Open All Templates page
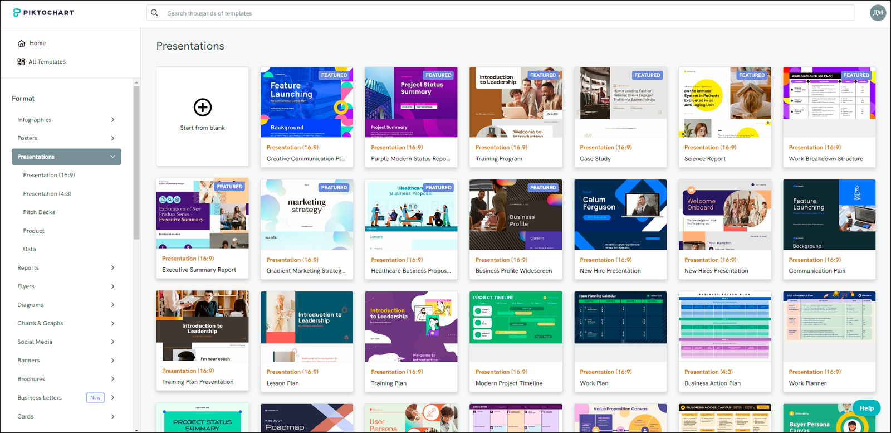Screen dimensions: 891x433 point(42,62)
